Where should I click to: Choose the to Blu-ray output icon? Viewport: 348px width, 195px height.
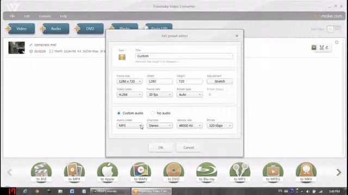pos(207,172)
